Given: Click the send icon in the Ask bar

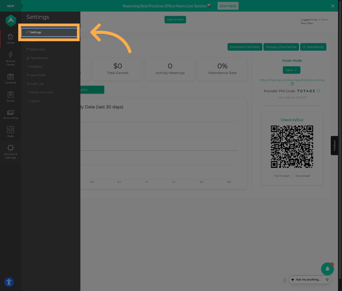Looking at the screenshot, I should tap(327, 280).
